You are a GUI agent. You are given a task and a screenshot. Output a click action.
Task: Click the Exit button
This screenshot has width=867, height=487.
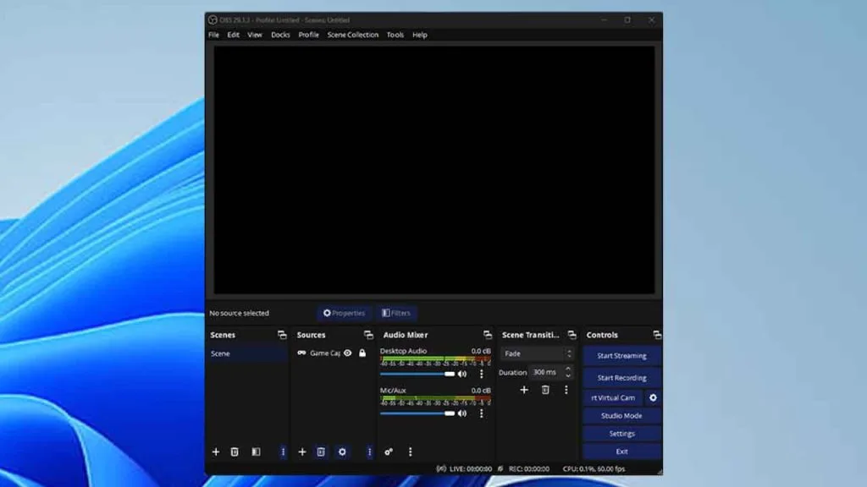point(622,451)
